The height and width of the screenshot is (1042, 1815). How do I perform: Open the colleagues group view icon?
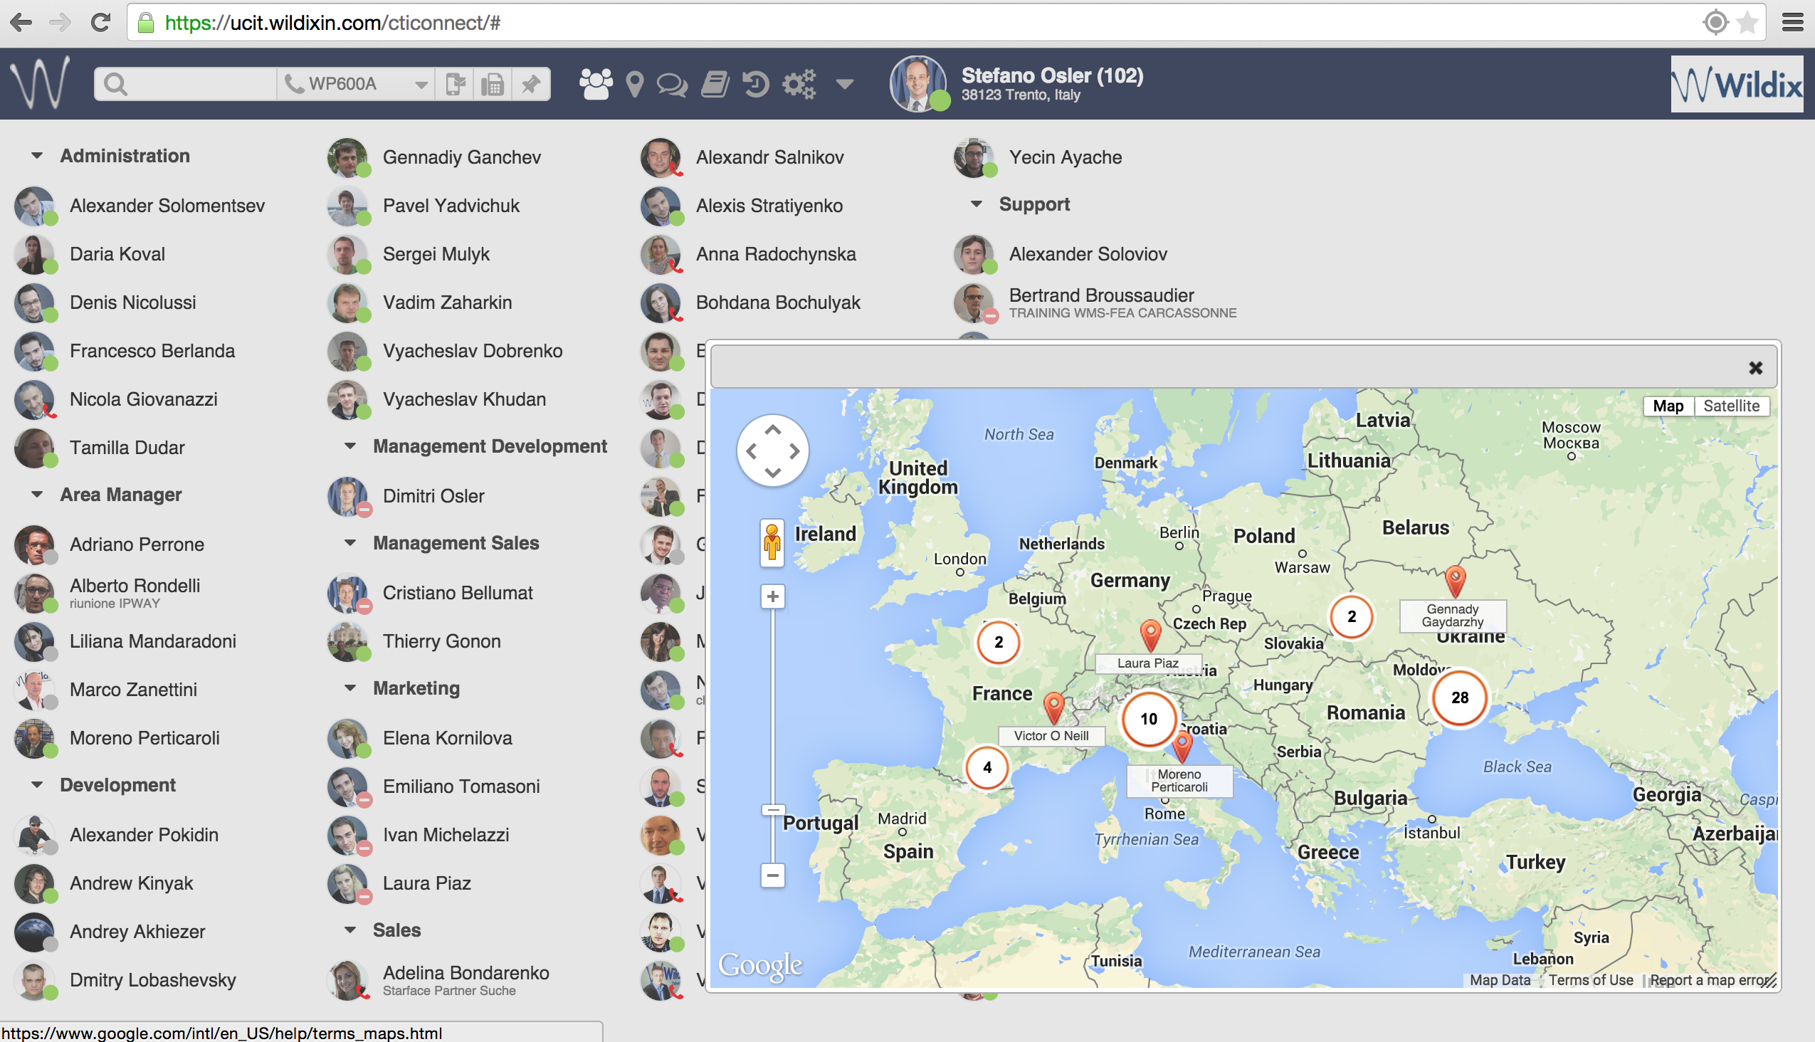tap(596, 85)
